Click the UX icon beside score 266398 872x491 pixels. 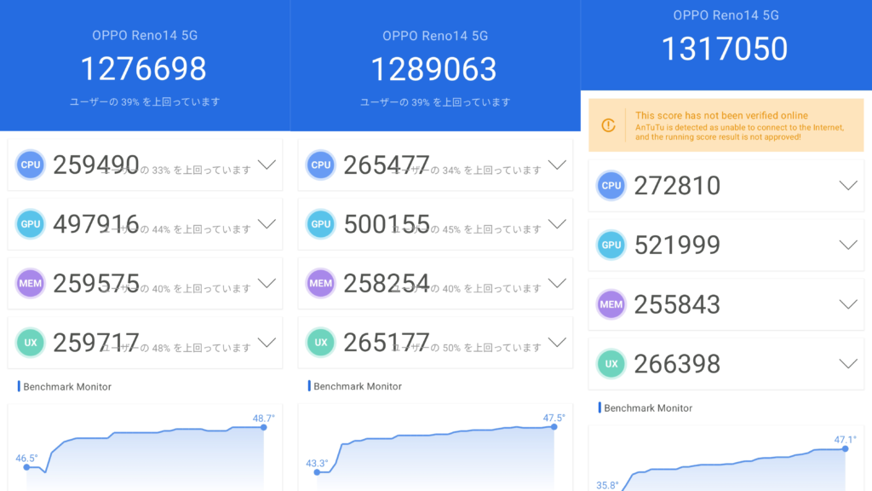[611, 364]
